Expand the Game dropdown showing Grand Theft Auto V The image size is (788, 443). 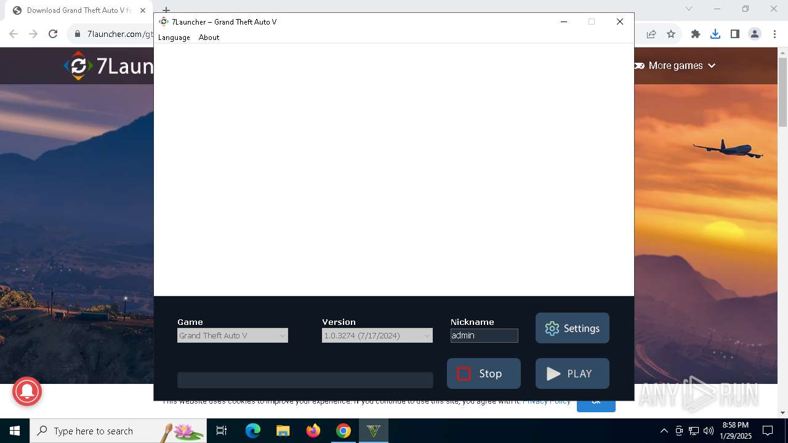(233, 335)
